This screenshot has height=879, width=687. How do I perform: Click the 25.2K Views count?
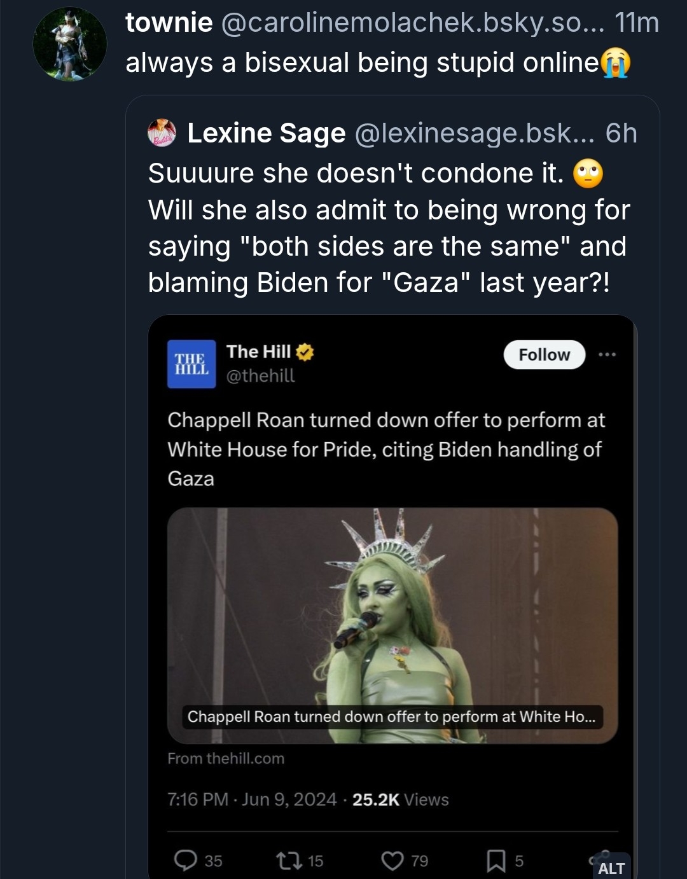400,799
